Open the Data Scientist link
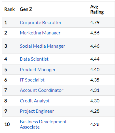Screen dimensions: 115x133 tap(34, 59)
